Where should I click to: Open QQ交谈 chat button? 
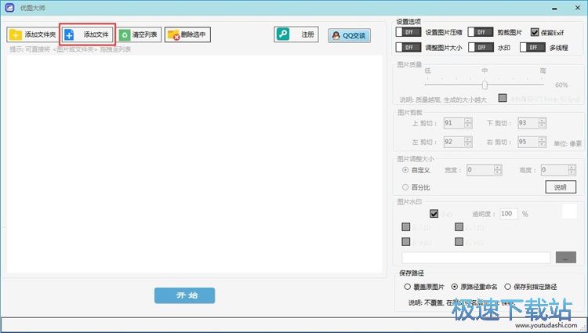(x=349, y=35)
